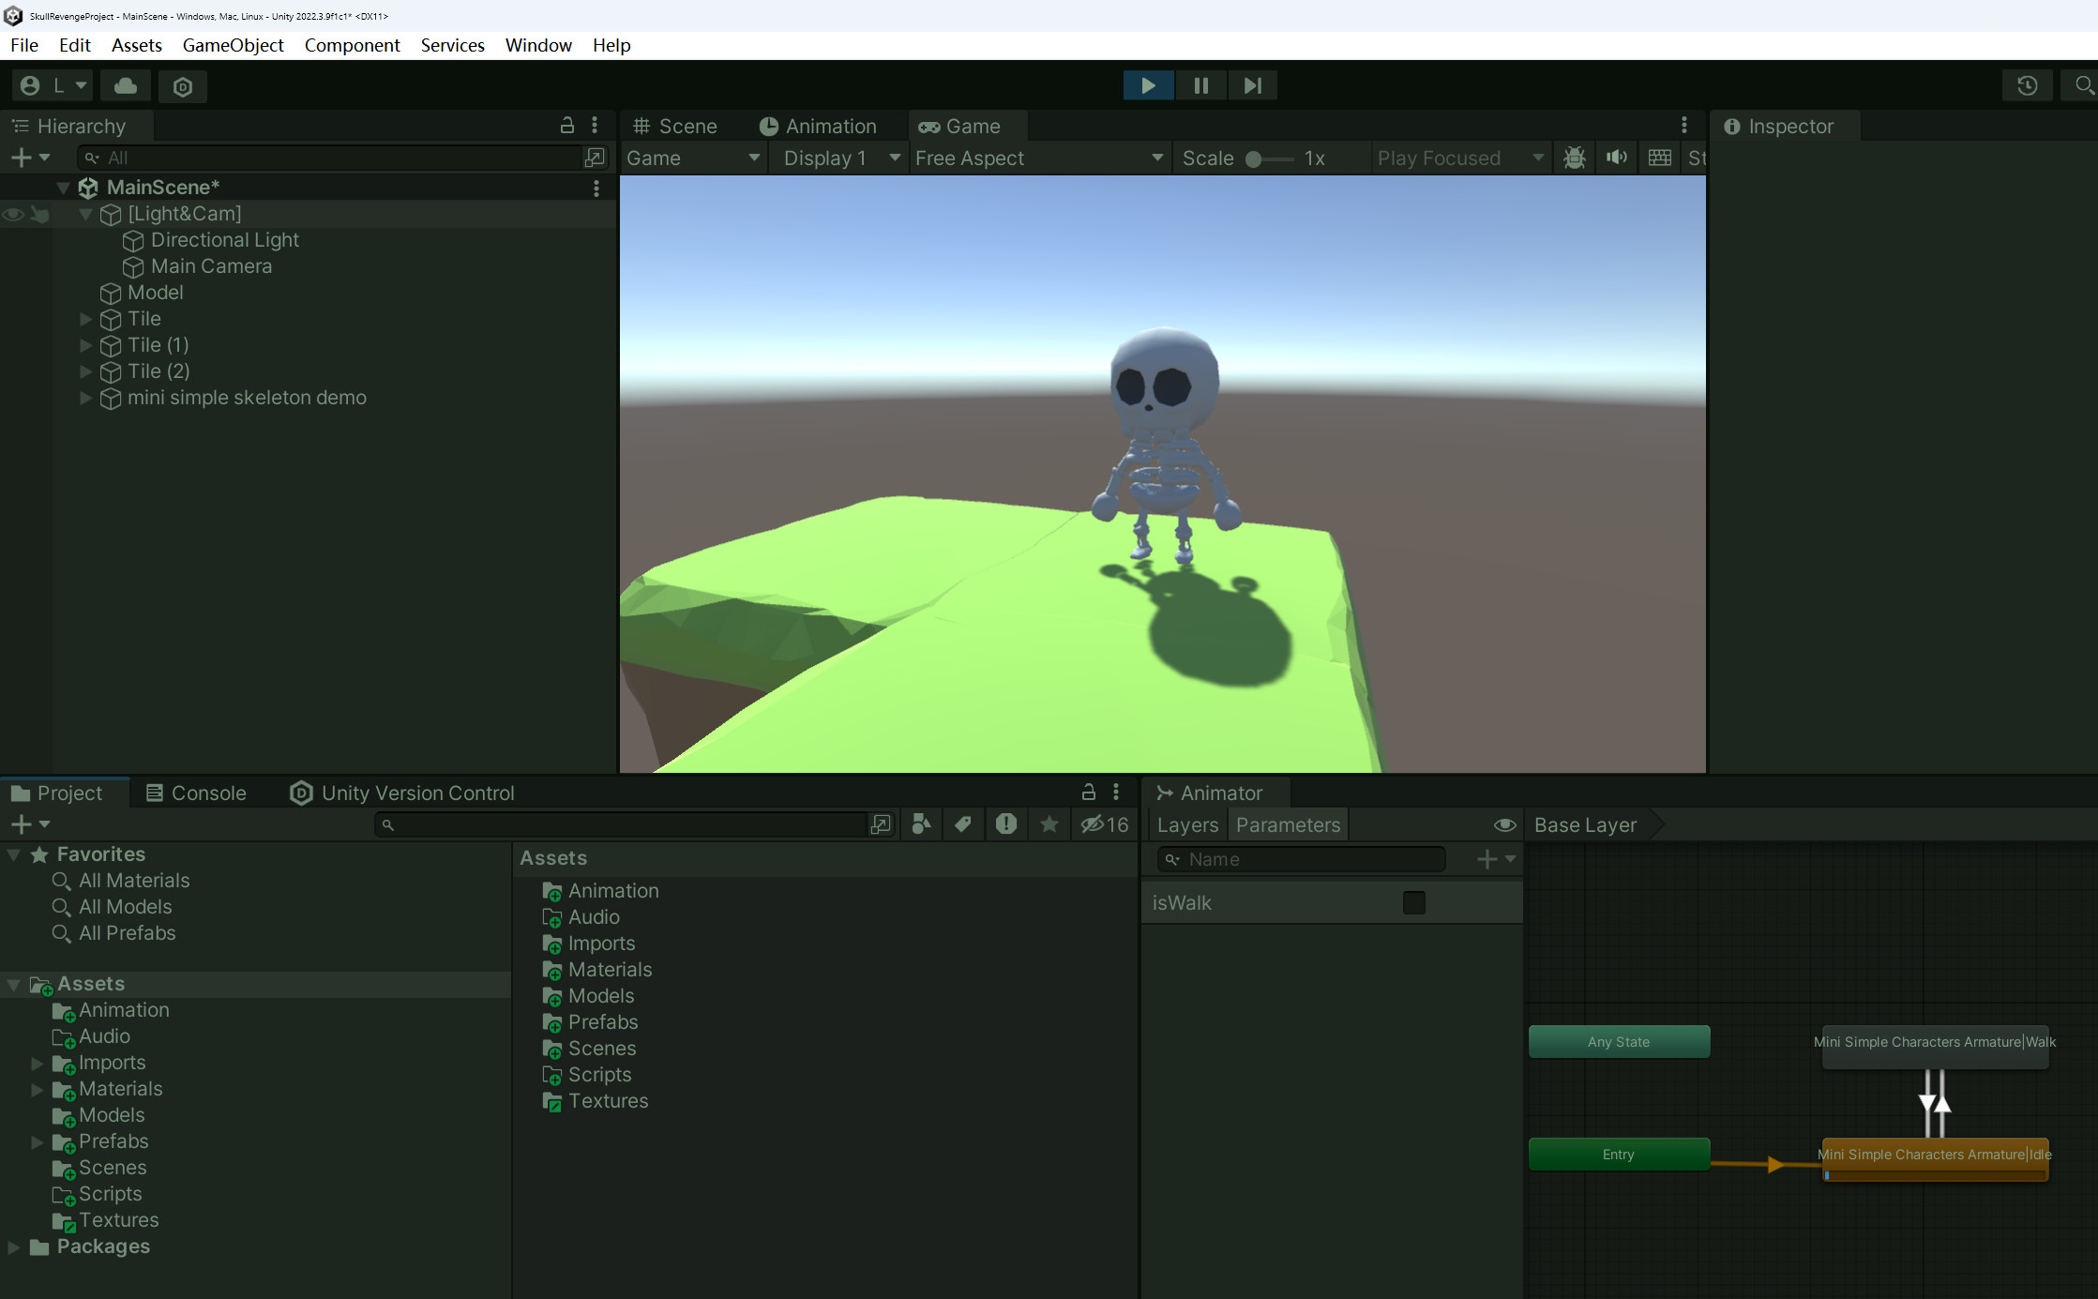Switch to the Animation tab
Viewport: 2098px width, 1299px height.
[x=818, y=126]
